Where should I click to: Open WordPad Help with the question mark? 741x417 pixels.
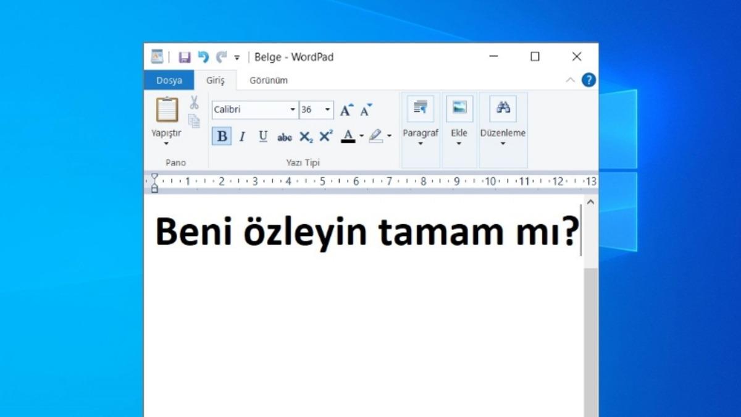[588, 80]
